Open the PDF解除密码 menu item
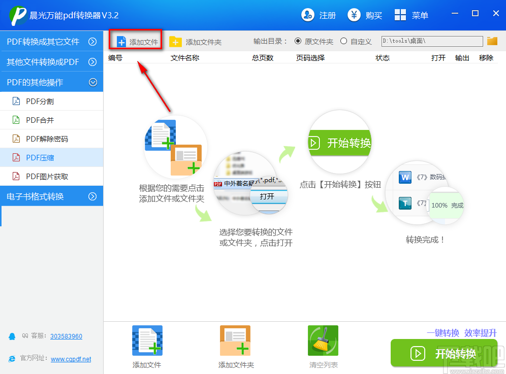 click(x=52, y=139)
